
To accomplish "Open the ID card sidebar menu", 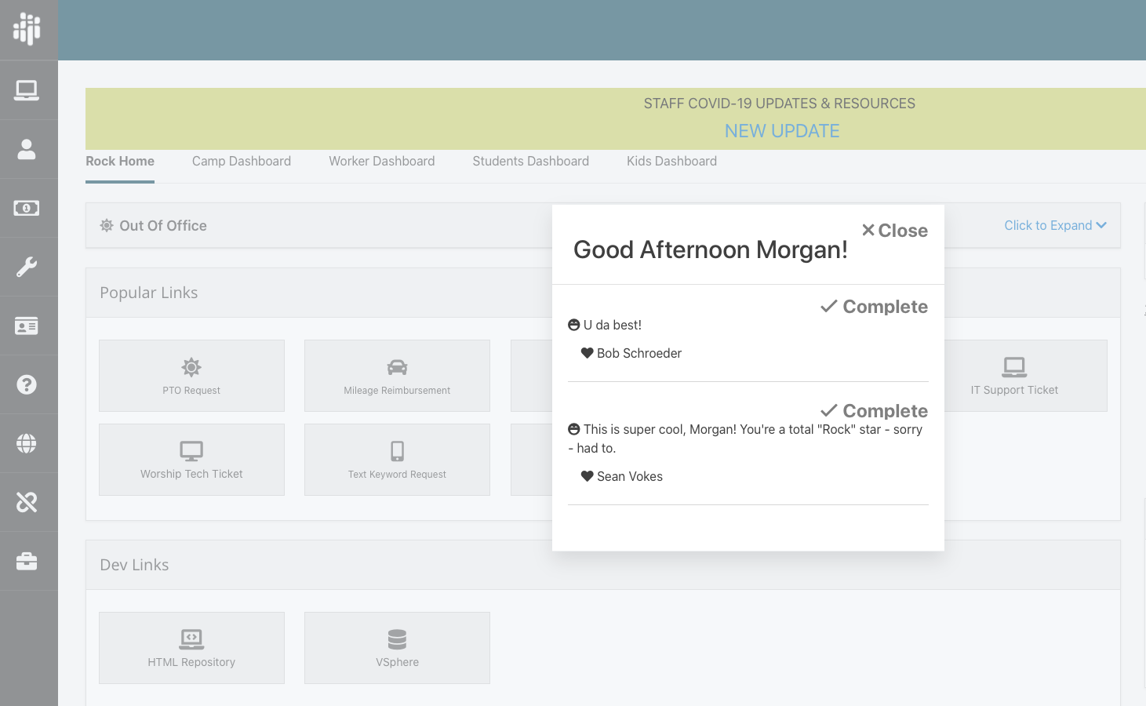I will pyautogui.click(x=27, y=326).
